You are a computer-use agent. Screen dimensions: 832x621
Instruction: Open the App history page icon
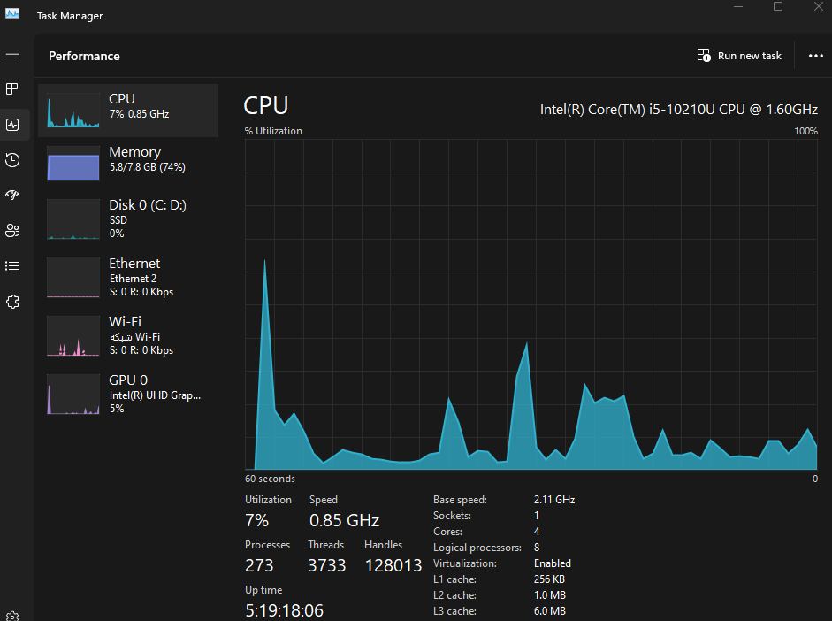click(x=12, y=160)
